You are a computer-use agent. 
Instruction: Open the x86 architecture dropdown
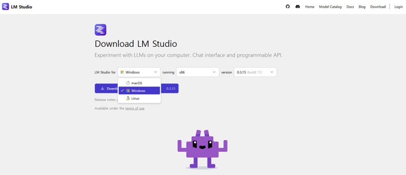(x=197, y=72)
